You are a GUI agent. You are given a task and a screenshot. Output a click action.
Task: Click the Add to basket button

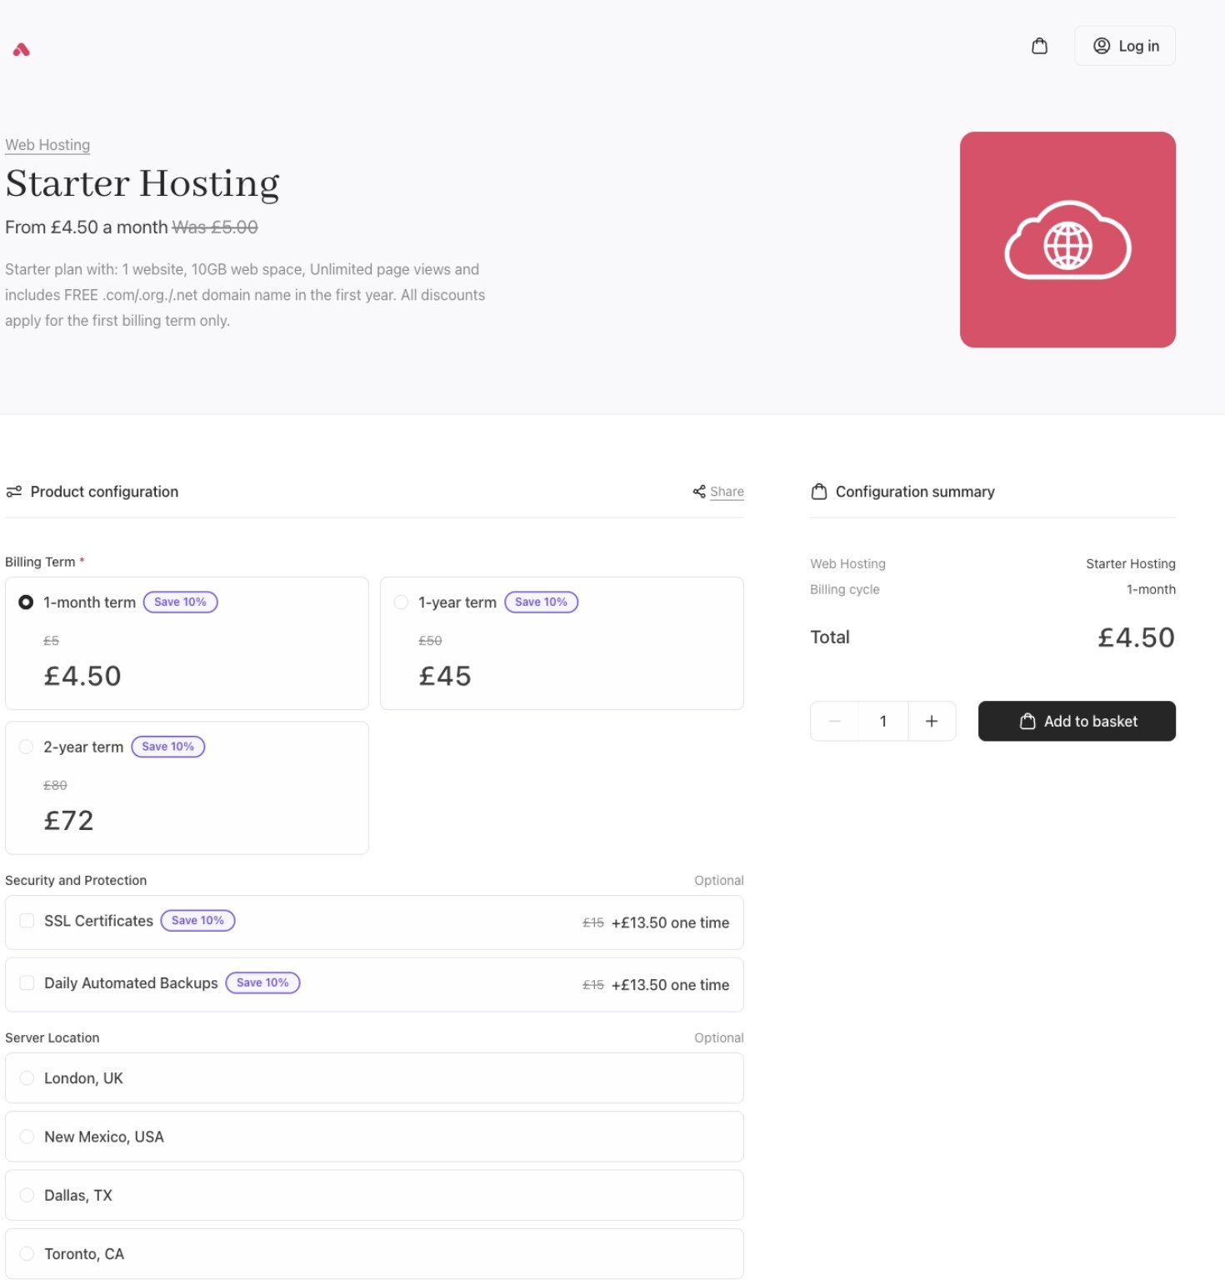point(1077,721)
